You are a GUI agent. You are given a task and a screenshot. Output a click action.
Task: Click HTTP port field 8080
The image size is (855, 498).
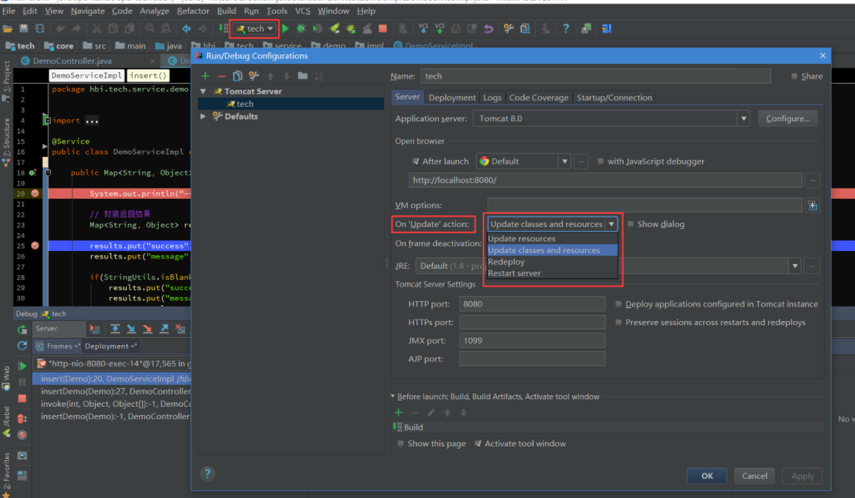pyautogui.click(x=532, y=304)
